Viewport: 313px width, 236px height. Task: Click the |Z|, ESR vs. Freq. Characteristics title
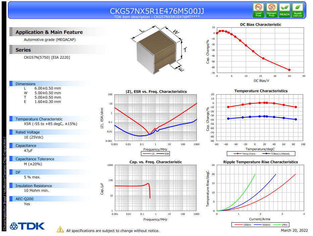[156, 92]
